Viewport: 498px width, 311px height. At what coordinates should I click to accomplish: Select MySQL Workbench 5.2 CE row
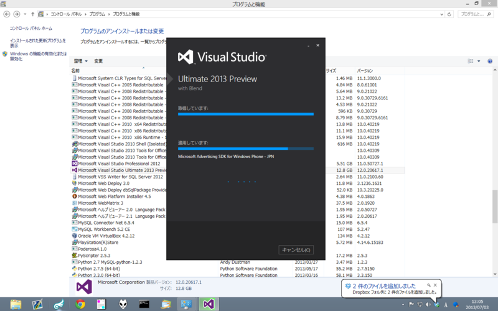pos(237,229)
